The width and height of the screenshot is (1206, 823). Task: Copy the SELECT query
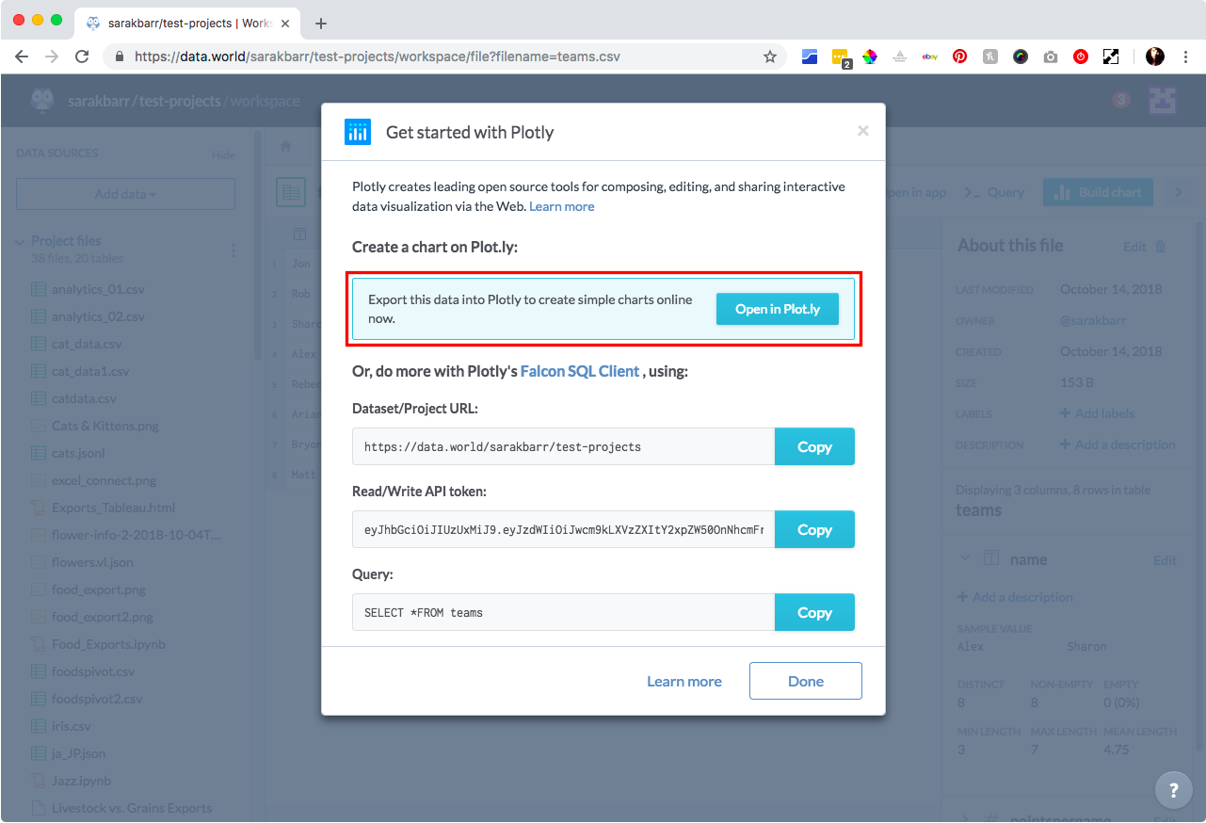tap(814, 612)
